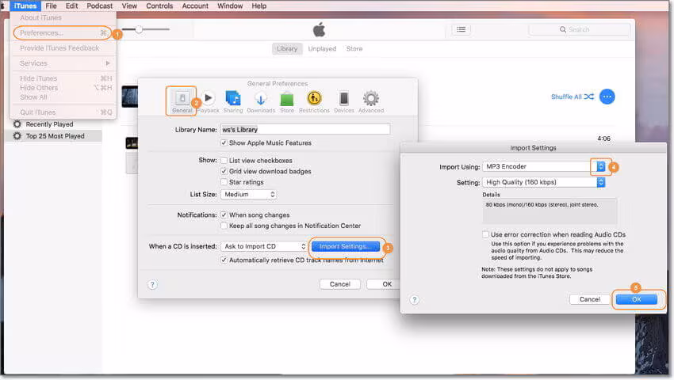Viewport: 674px width, 380px height.
Task: Toggle Show Apple Music Features checkbox
Action: (x=224, y=142)
